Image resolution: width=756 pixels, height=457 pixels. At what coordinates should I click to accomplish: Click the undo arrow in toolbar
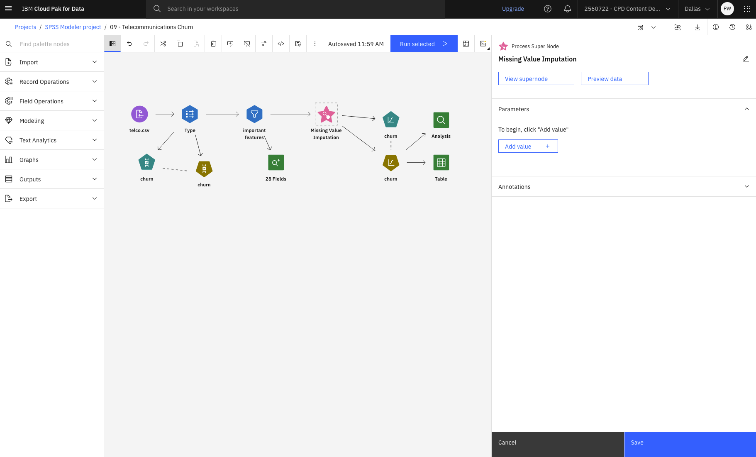(x=129, y=44)
